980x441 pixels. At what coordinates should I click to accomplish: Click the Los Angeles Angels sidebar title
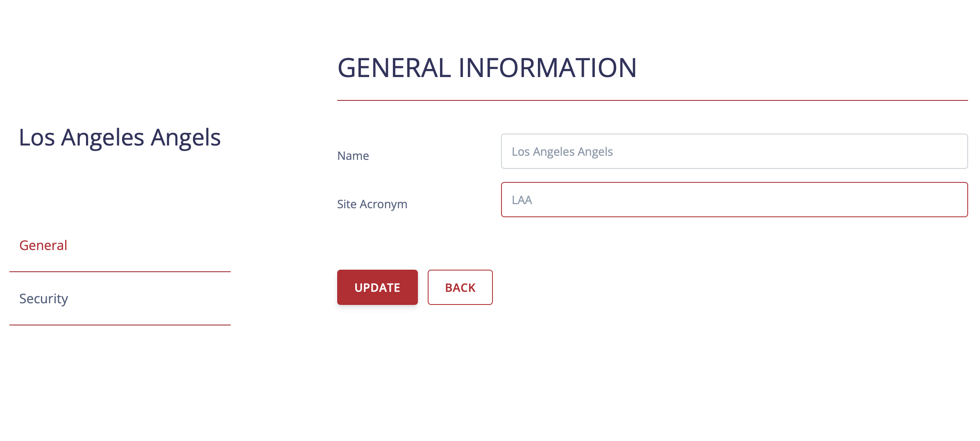click(120, 137)
